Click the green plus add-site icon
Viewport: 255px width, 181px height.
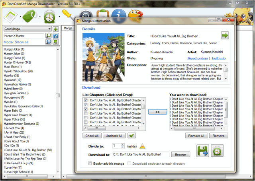click(56, 29)
